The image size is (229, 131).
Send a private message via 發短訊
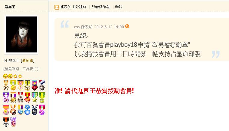28,61
